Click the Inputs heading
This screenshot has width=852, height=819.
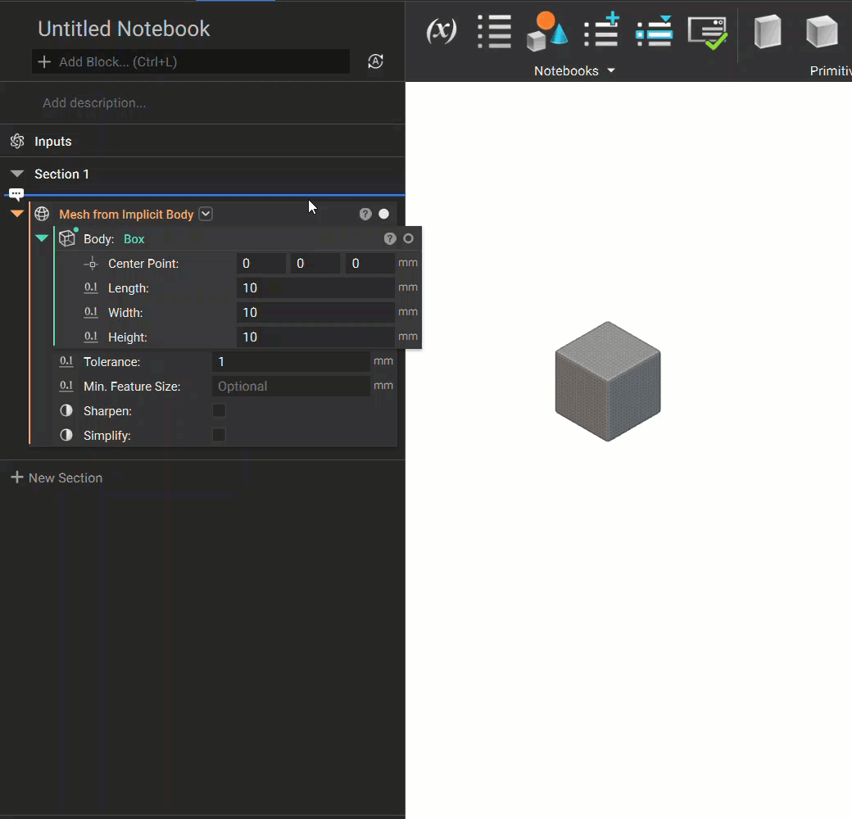[x=53, y=141]
